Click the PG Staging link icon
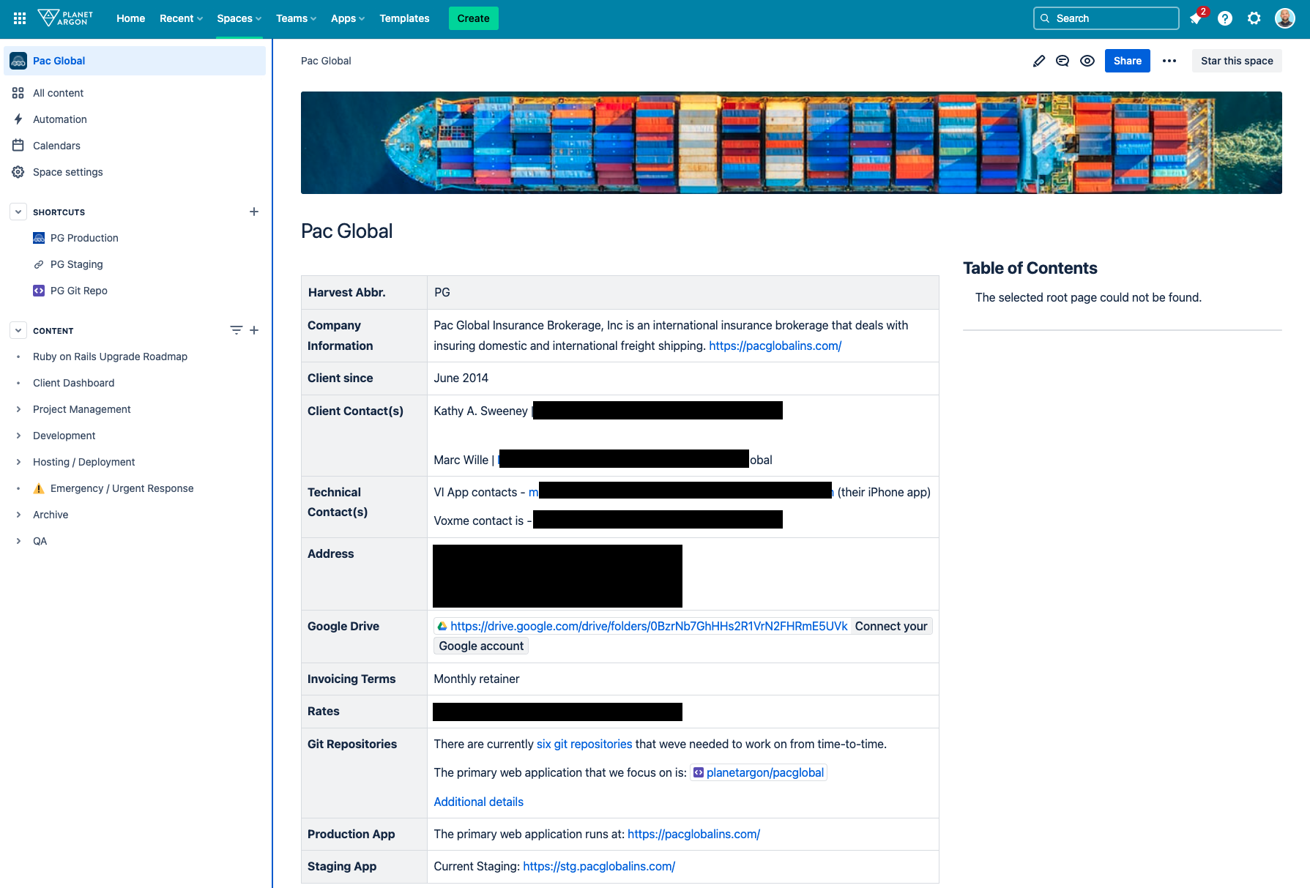 tap(39, 264)
